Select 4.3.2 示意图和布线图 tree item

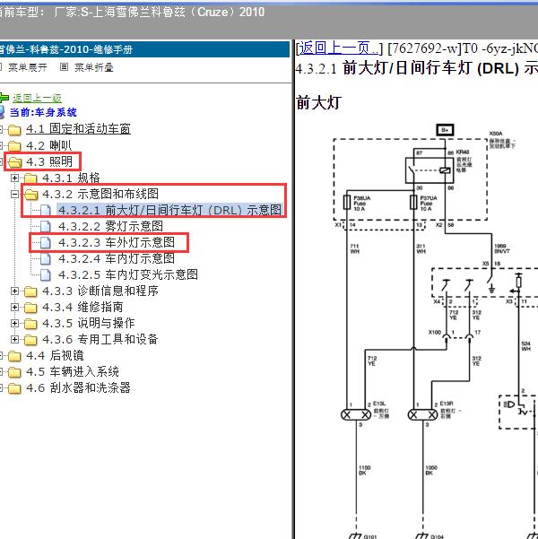pos(100,194)
